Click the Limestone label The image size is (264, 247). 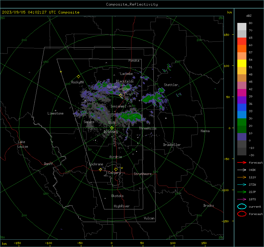click(55, 113)
